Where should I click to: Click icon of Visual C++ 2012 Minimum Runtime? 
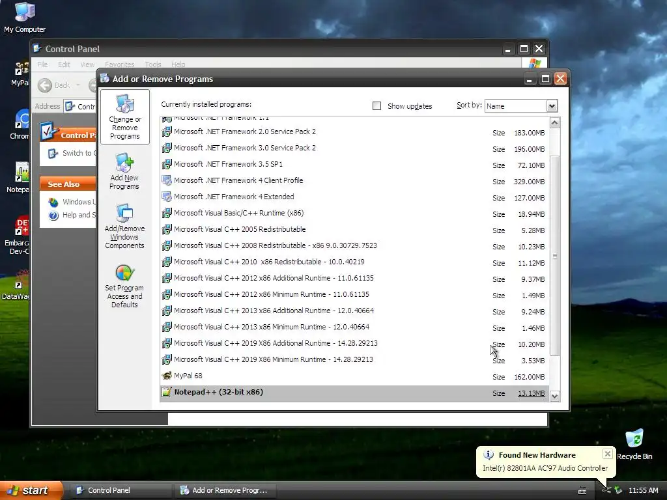(x=167, y=294)
